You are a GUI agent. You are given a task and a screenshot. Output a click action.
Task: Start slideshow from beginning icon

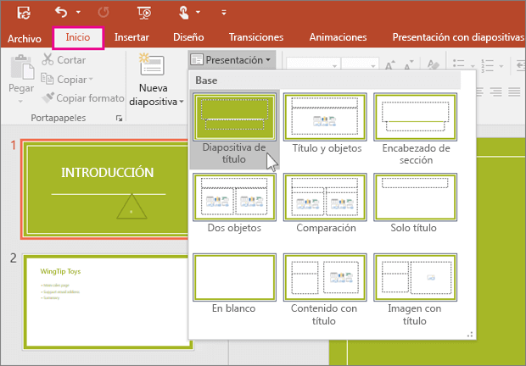click(x=144, y=13)
